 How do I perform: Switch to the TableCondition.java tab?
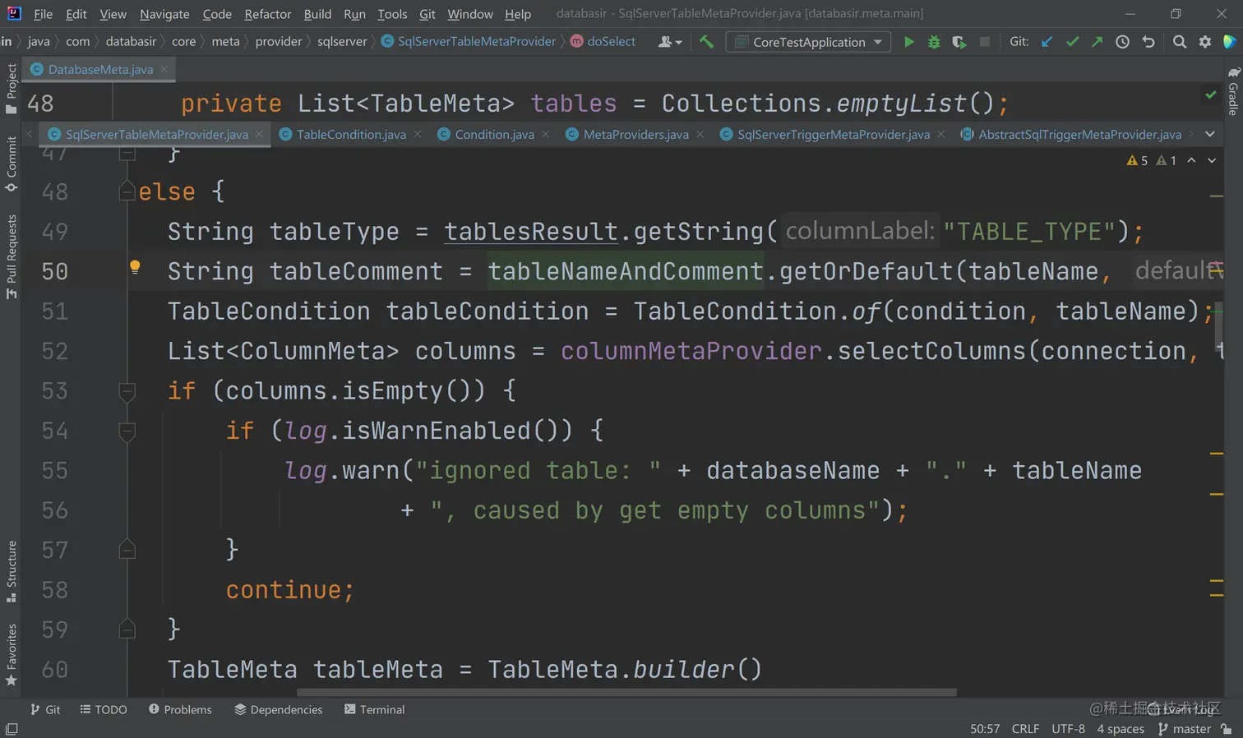pyautogui.click(x=351, y=134)
